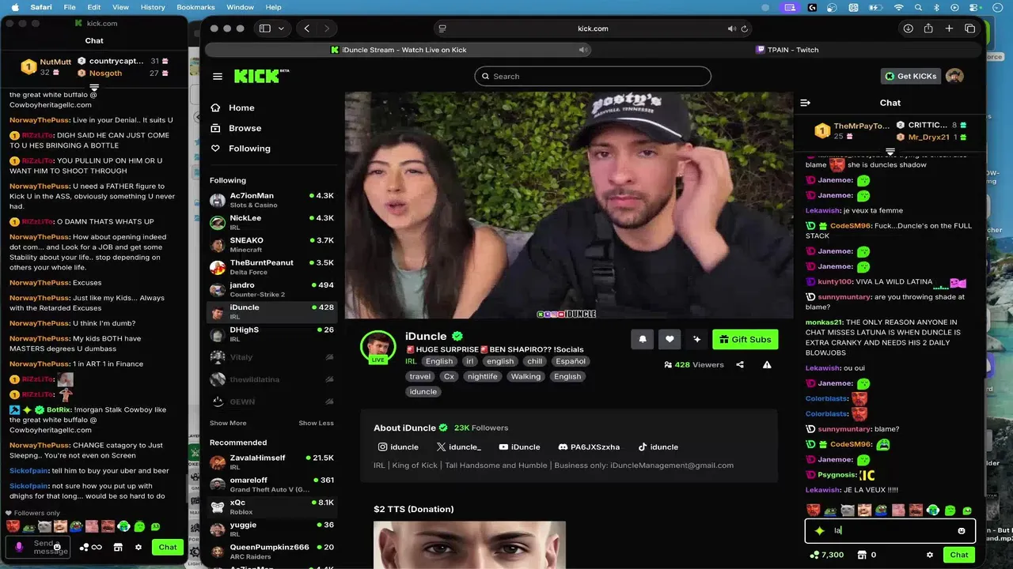Image resolution: width=1013 pixels, height=569 pixels.
Task: Open chat settings gear in main chat
Action: (930, 555)
